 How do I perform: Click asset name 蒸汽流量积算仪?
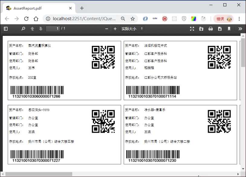coord(40,46)
